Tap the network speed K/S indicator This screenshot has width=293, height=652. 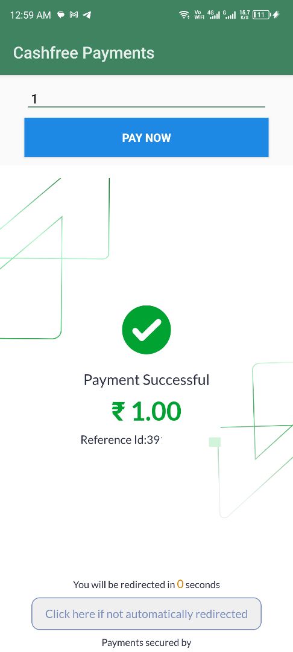point(245,15)
